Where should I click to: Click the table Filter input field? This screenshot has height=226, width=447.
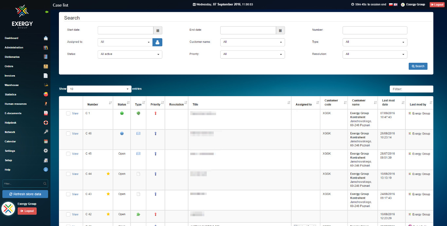411,89
